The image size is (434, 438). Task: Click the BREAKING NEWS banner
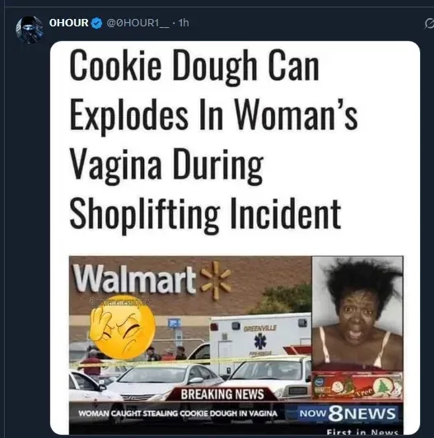pyautogui.click(x=222, y=394)
